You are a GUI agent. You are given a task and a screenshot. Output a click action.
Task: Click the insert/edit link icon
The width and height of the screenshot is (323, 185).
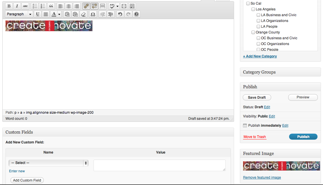pos(86,6)
